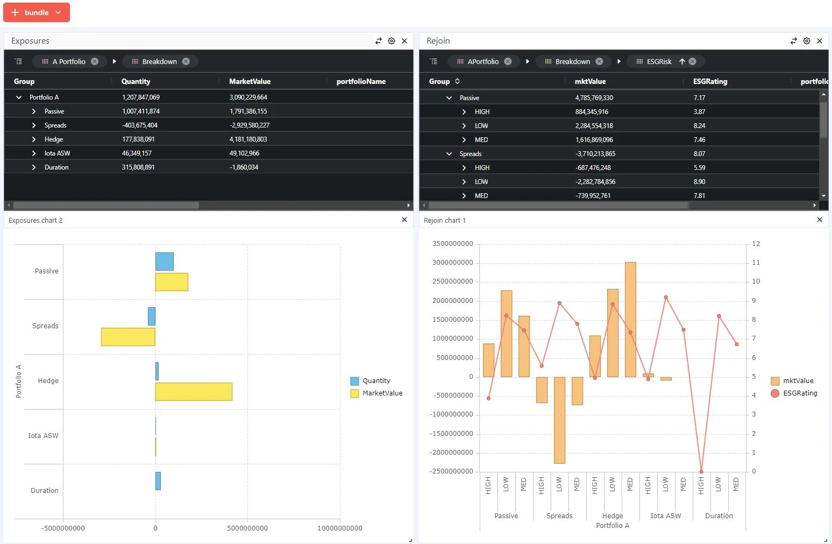Viewport: 832px width, 544px height.
Task: Expand the Passive row in Exposures
Action: point(34,111)
